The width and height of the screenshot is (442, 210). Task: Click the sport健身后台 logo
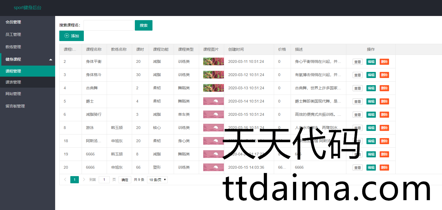[28, 8]
